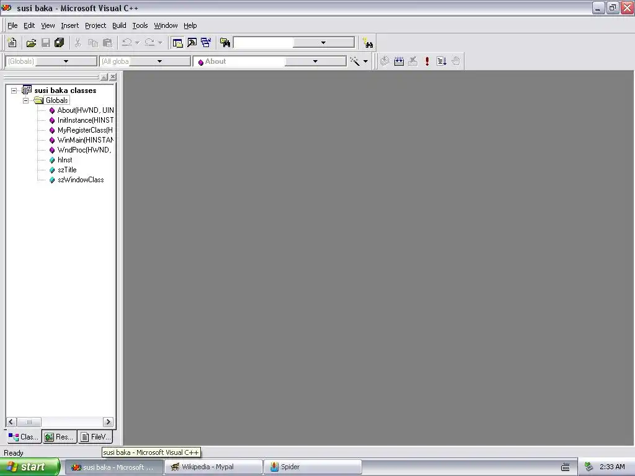
Task: Click the Copy toolbar icon
Action: 93,43
